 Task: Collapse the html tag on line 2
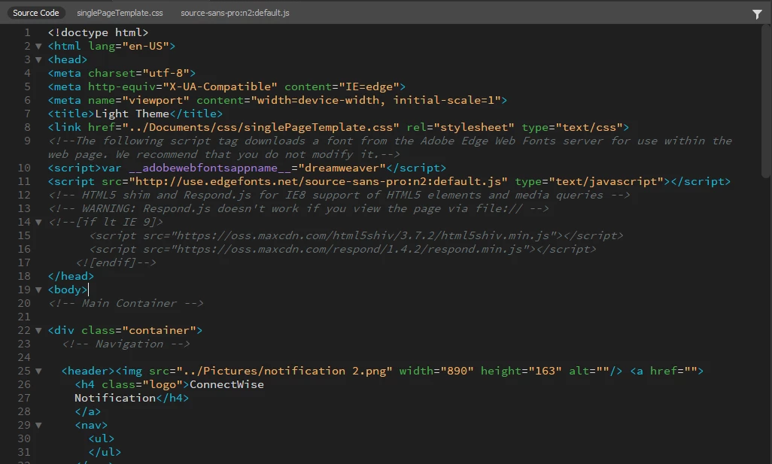coord(38,47)
